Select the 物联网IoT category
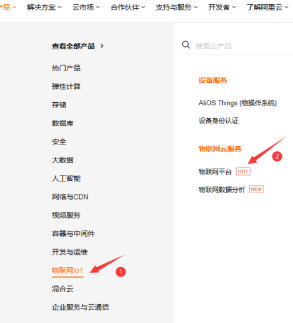 [67, 270]
